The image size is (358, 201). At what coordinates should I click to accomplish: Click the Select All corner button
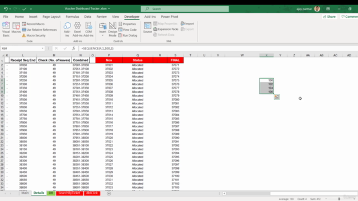(2, 55)
